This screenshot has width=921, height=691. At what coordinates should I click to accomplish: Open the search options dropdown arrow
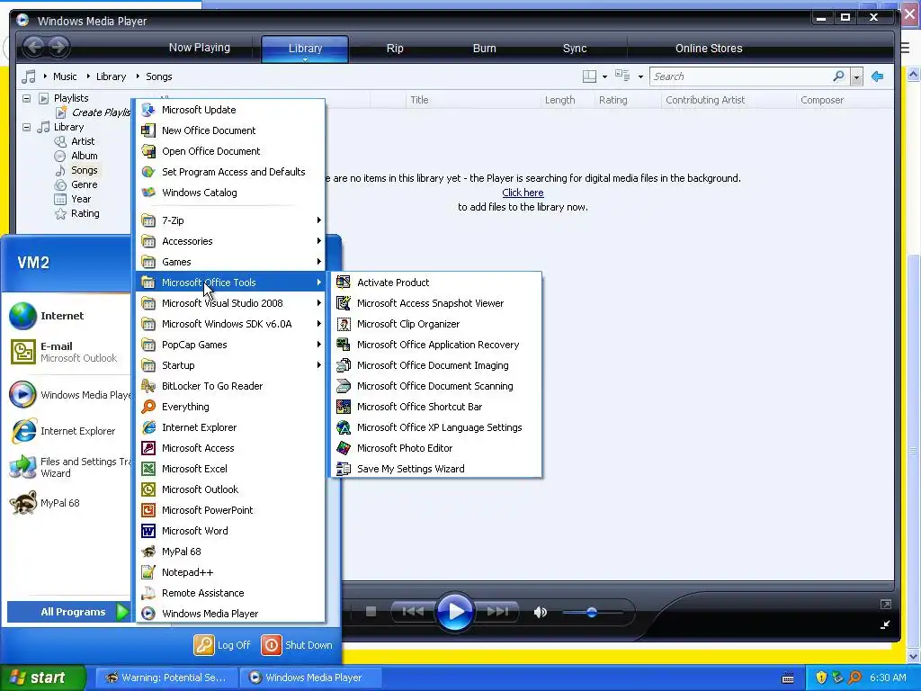[x=857, y=77]
